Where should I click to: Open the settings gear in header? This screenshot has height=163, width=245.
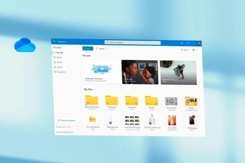coord(187,43)
